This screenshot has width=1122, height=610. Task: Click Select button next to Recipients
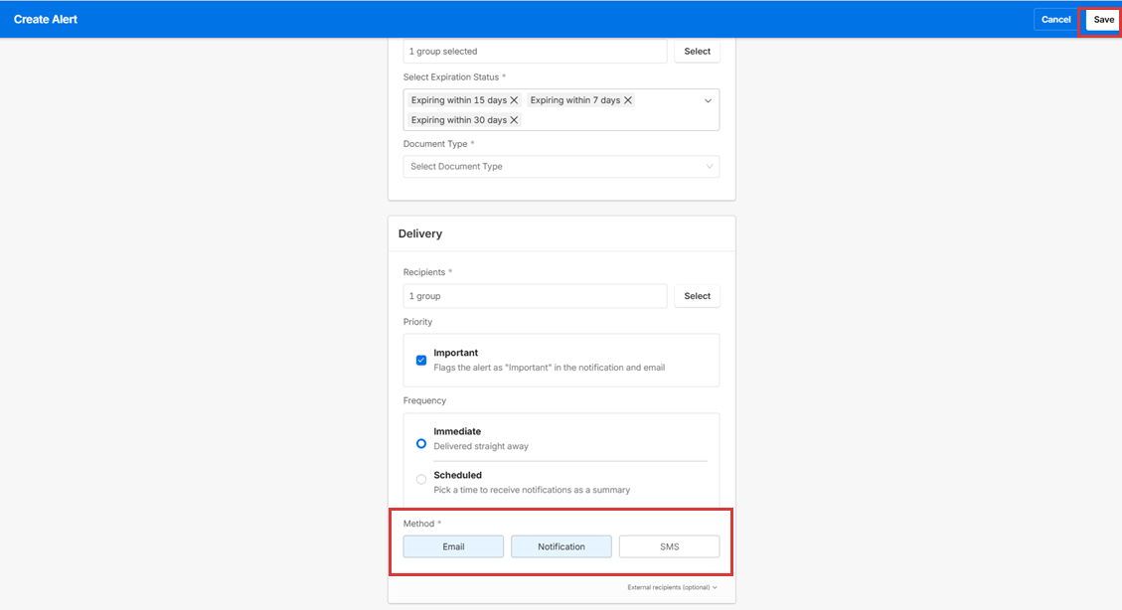coord(697,296)
